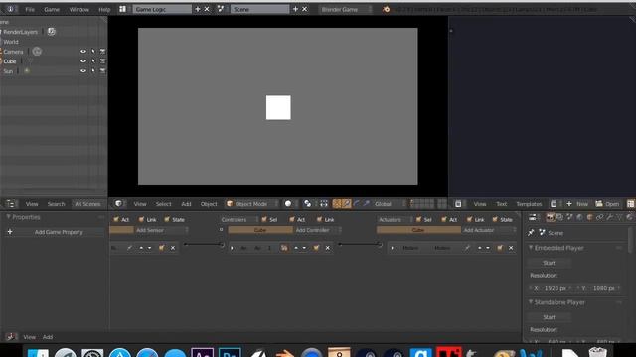Pin the Scene properties context
The width and height of the screenshot is (636, 357).
[x=531, y=233]
